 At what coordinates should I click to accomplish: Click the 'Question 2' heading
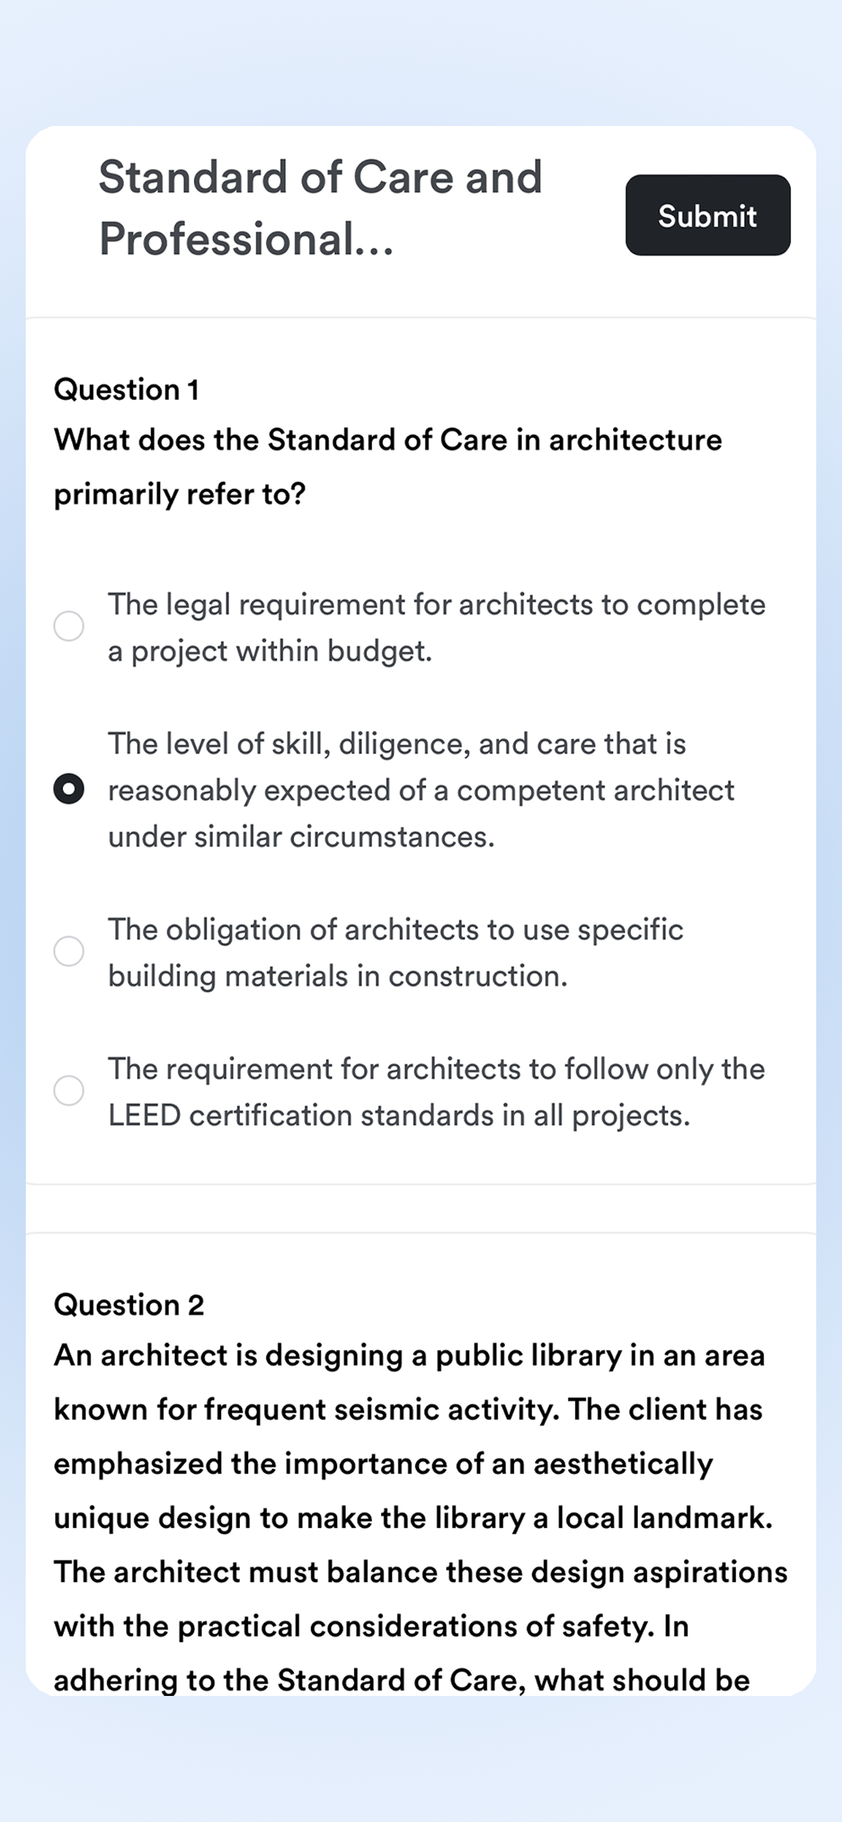point(129,1304)
